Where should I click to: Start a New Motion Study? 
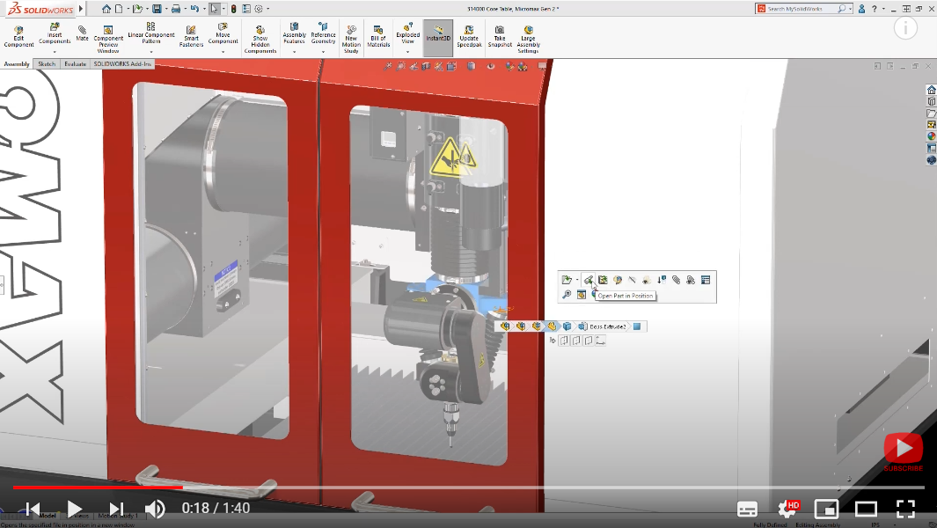(351, 40)
